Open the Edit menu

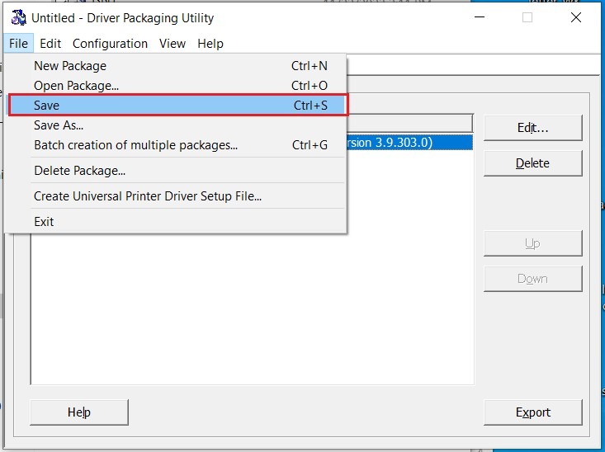click(50, 44)
